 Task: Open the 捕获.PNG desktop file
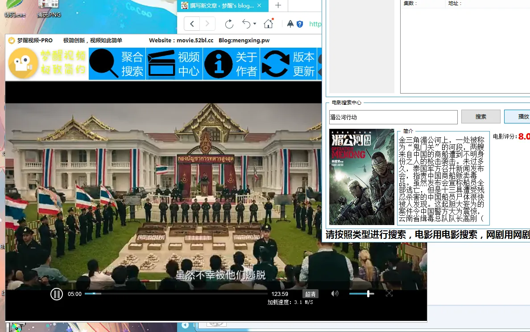coord(49,9)
